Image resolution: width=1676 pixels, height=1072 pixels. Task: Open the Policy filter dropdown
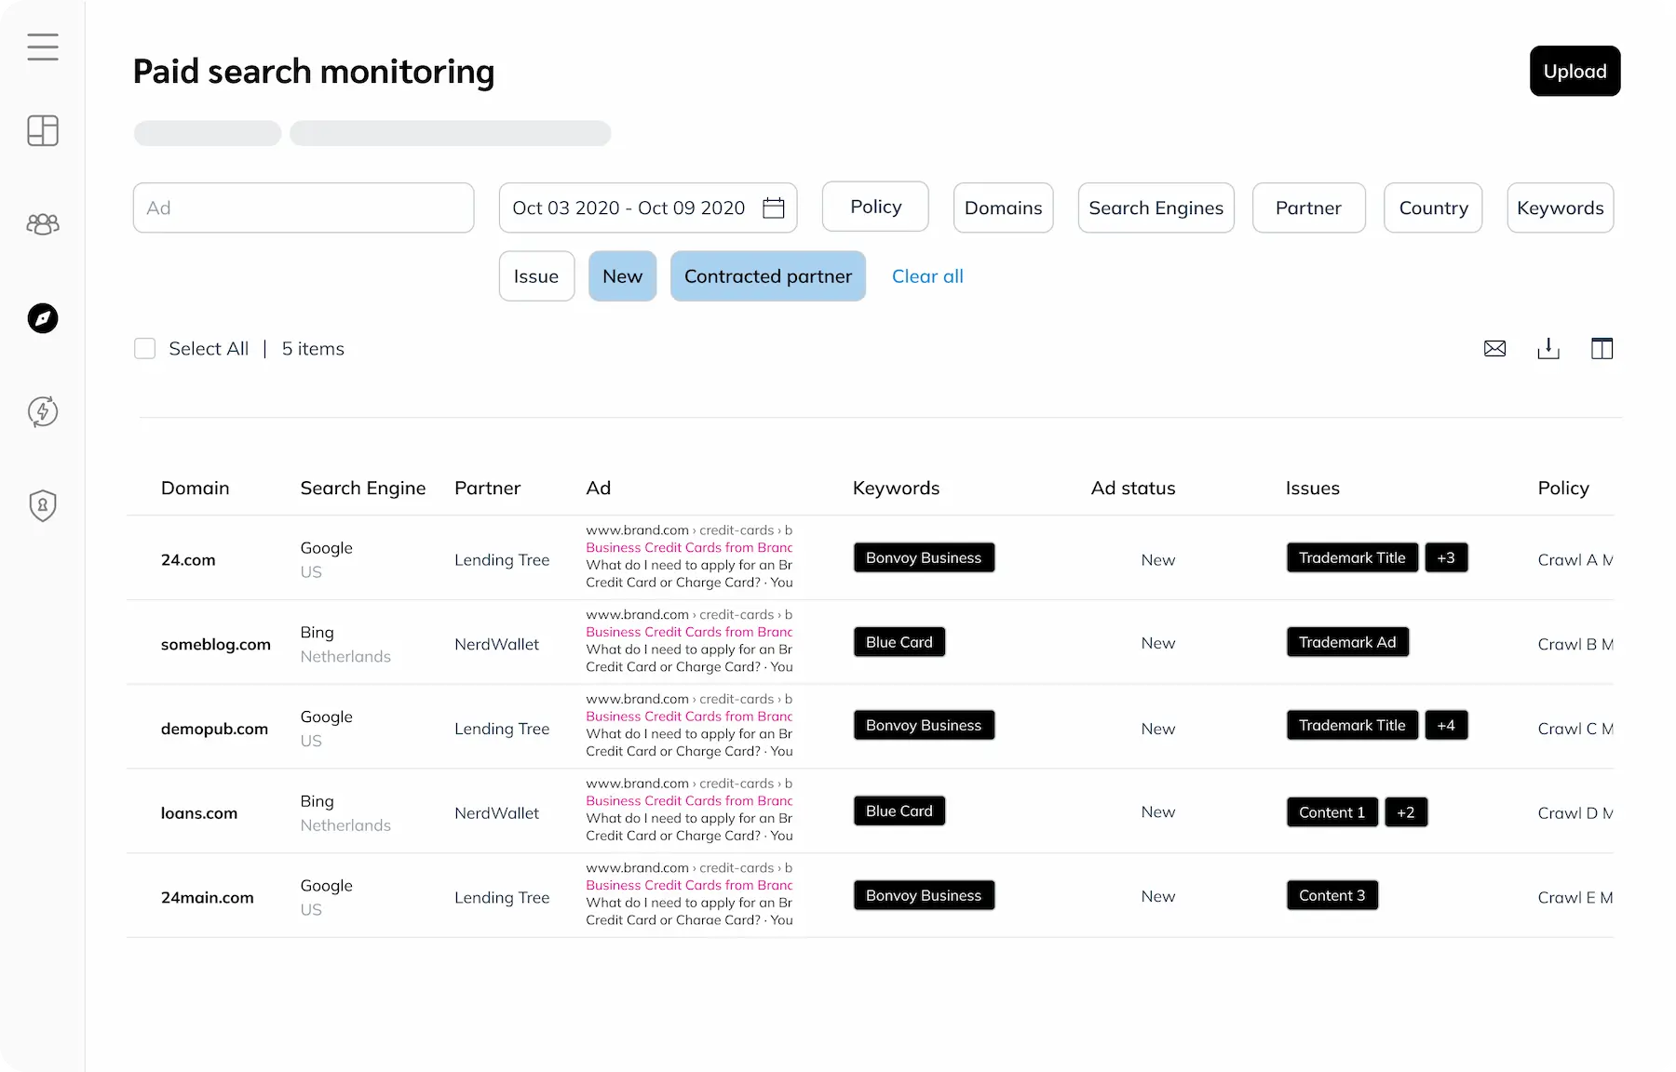pos(874,207)
